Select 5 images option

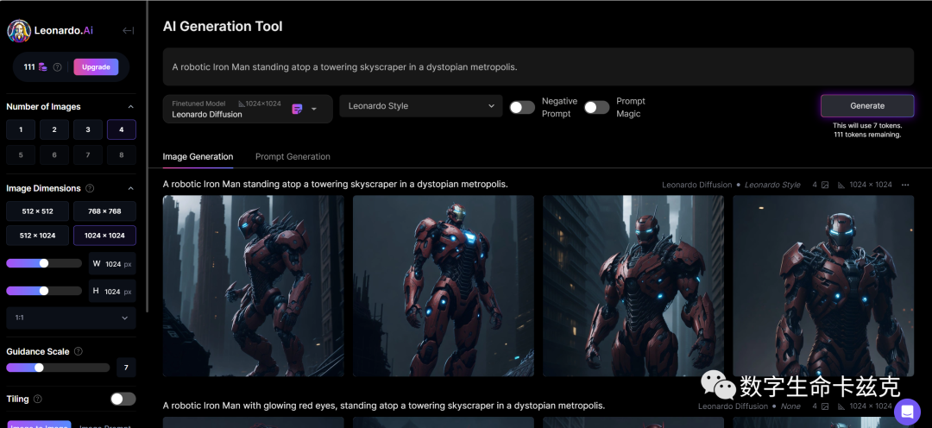21,155
